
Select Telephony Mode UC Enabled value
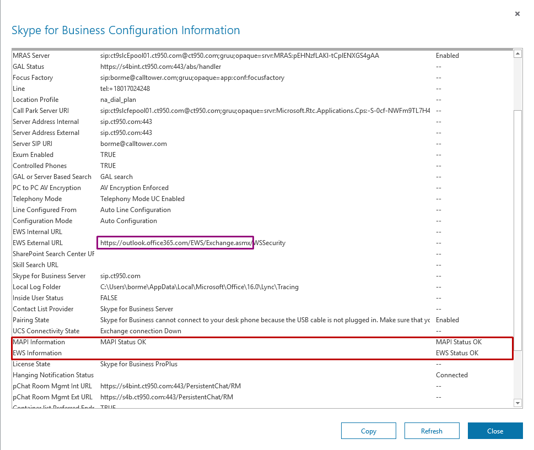[142, 199]
